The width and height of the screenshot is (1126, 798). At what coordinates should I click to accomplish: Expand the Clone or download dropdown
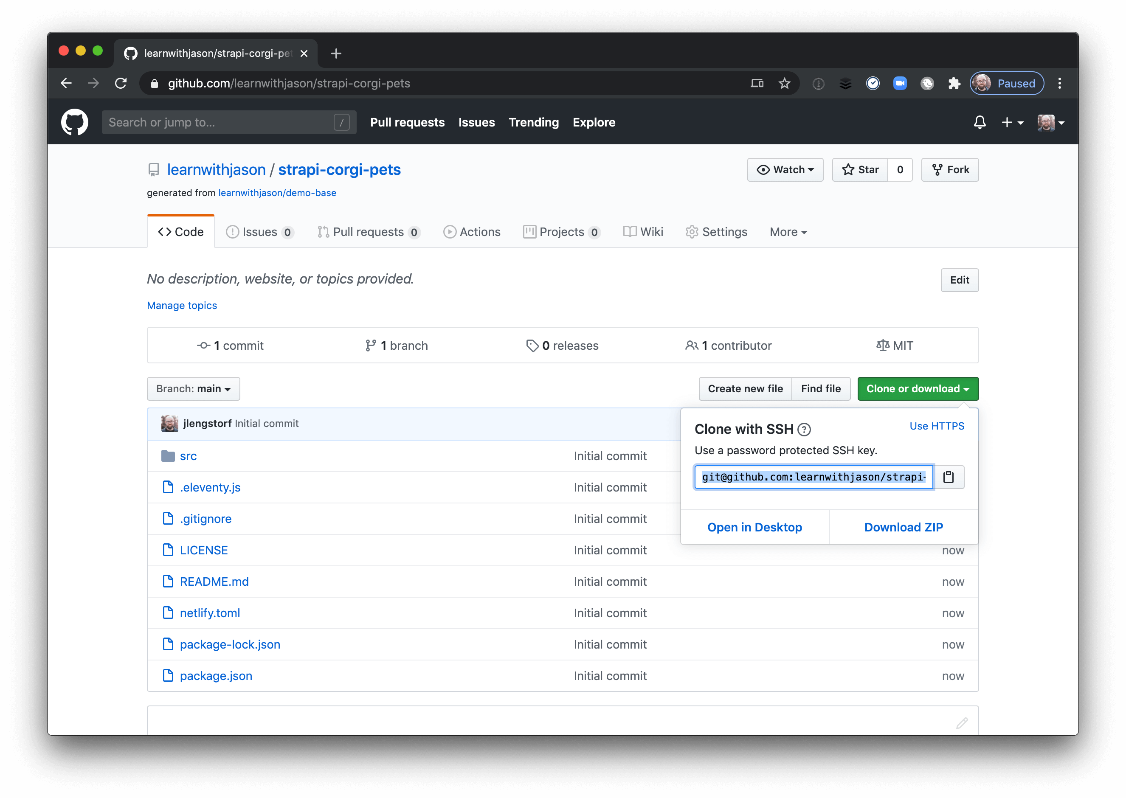pos(917,388)
